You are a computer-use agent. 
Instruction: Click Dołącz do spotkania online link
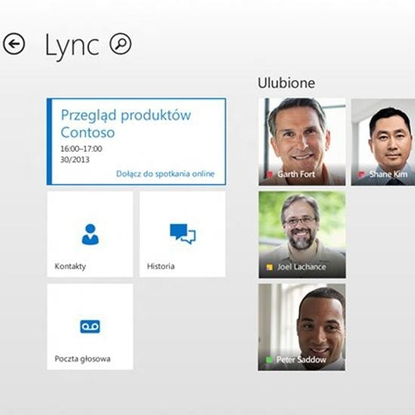point(165,174)
